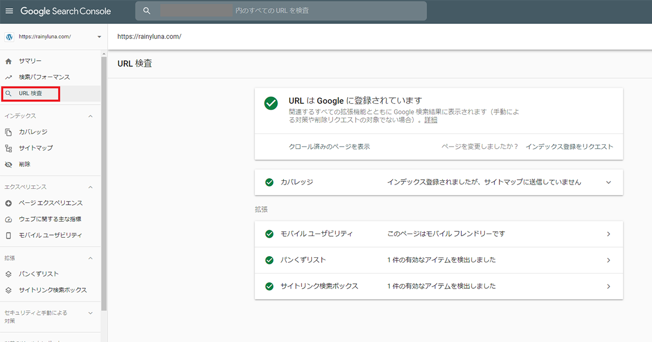The height and width of the screenshot is (342, 652).
Task: Collapse the 拡張 sidebar section
Action: pyautogui.click(x=90, y=258)
